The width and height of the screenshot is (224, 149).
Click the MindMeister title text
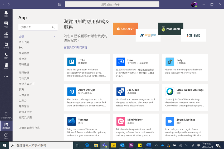(x=135, y=120)
